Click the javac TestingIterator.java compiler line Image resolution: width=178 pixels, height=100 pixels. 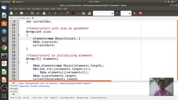[55, 83]
